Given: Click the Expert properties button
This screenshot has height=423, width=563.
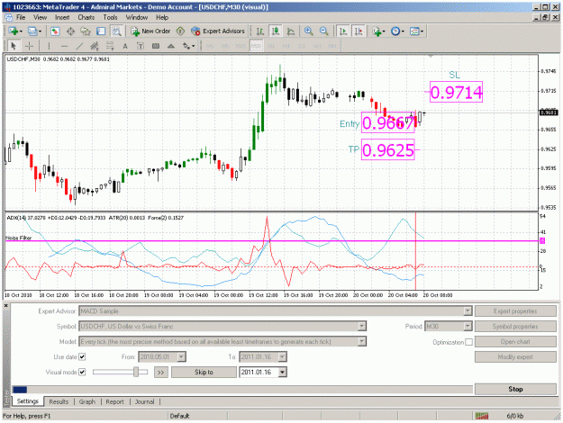Looking at the screenshot, I should click(515, 311).
